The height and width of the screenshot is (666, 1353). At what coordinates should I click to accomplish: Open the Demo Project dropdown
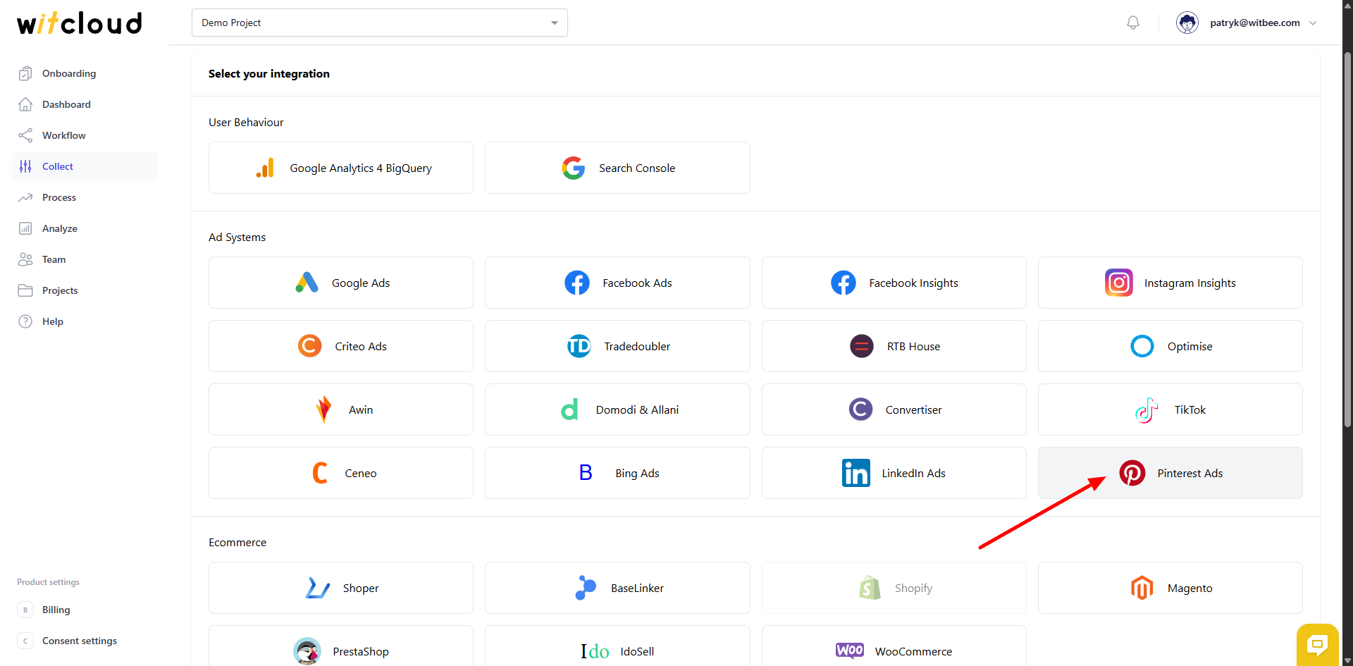pos(380,23)
